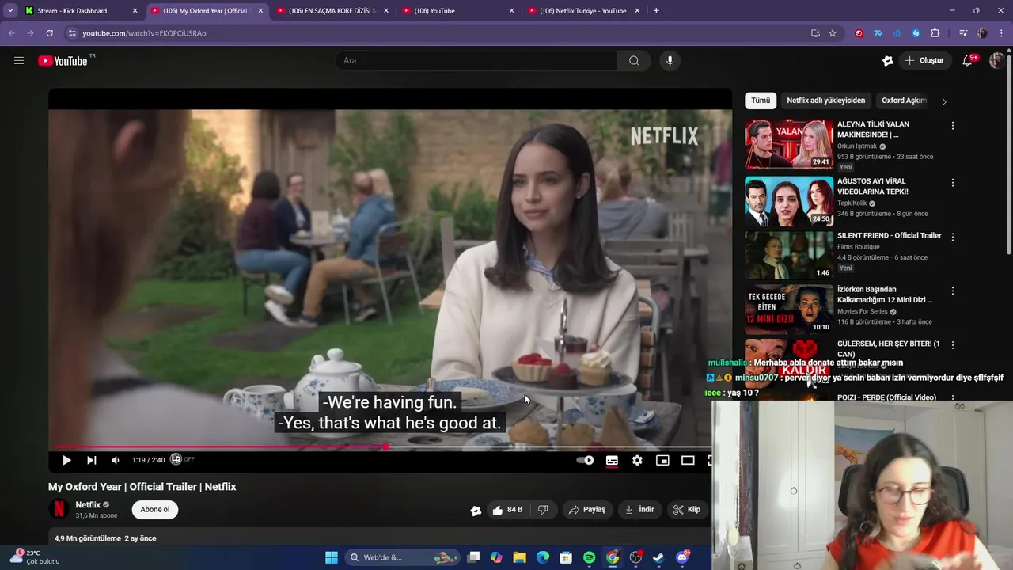Select the Tümü filter chip
The image size is (1013, 570).
[761, 101]
